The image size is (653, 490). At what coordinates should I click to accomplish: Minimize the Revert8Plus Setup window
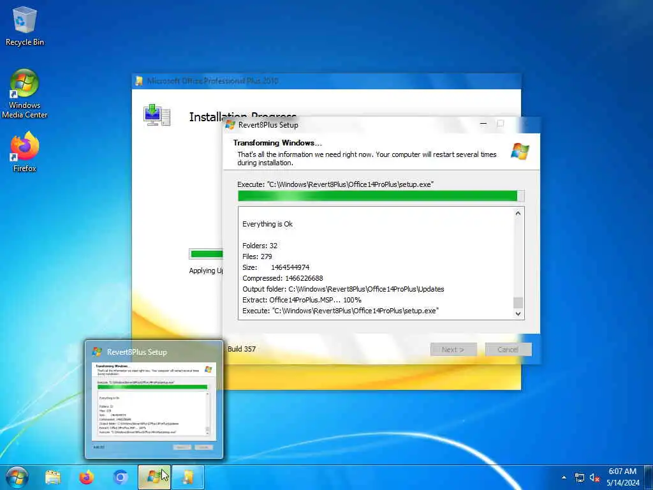pos(483,124)
